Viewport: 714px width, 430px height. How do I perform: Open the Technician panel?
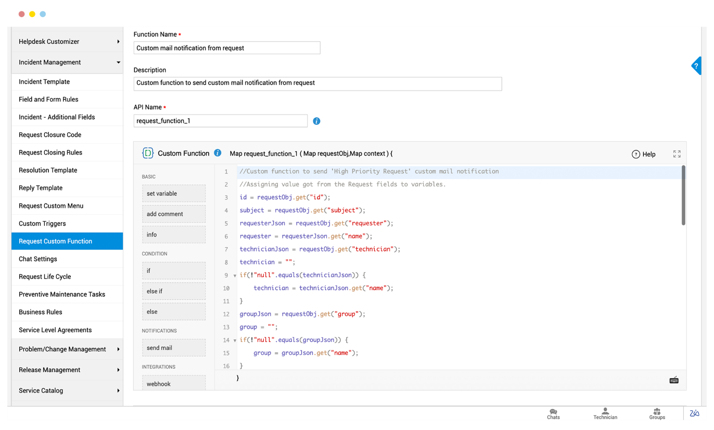pyautogui.click(x=605, y=414)
